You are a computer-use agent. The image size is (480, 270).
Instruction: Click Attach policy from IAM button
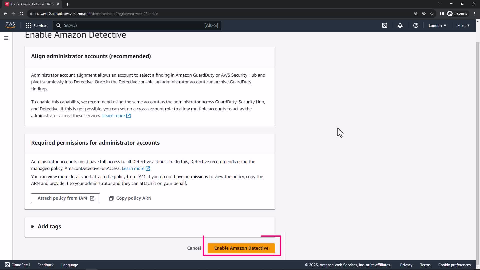pos(65,198)
